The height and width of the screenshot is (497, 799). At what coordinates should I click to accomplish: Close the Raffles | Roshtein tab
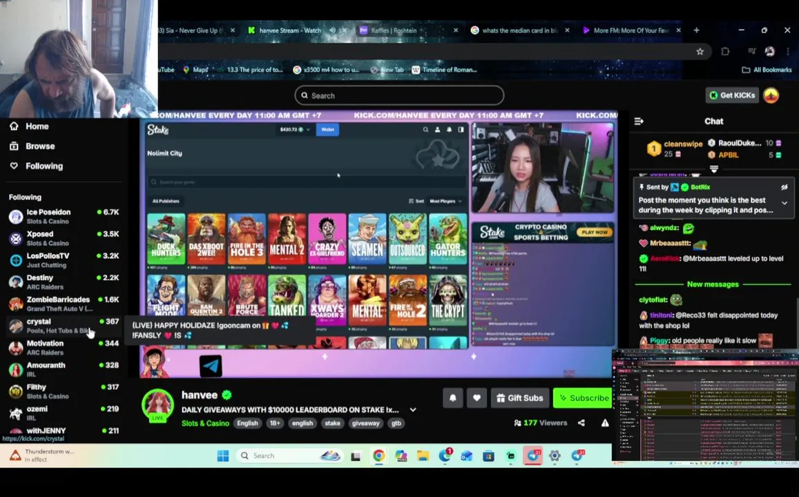pyautogui.click(x=456, y=30)
